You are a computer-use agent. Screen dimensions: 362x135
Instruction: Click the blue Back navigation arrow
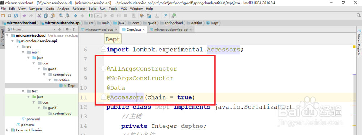(76, 16)
